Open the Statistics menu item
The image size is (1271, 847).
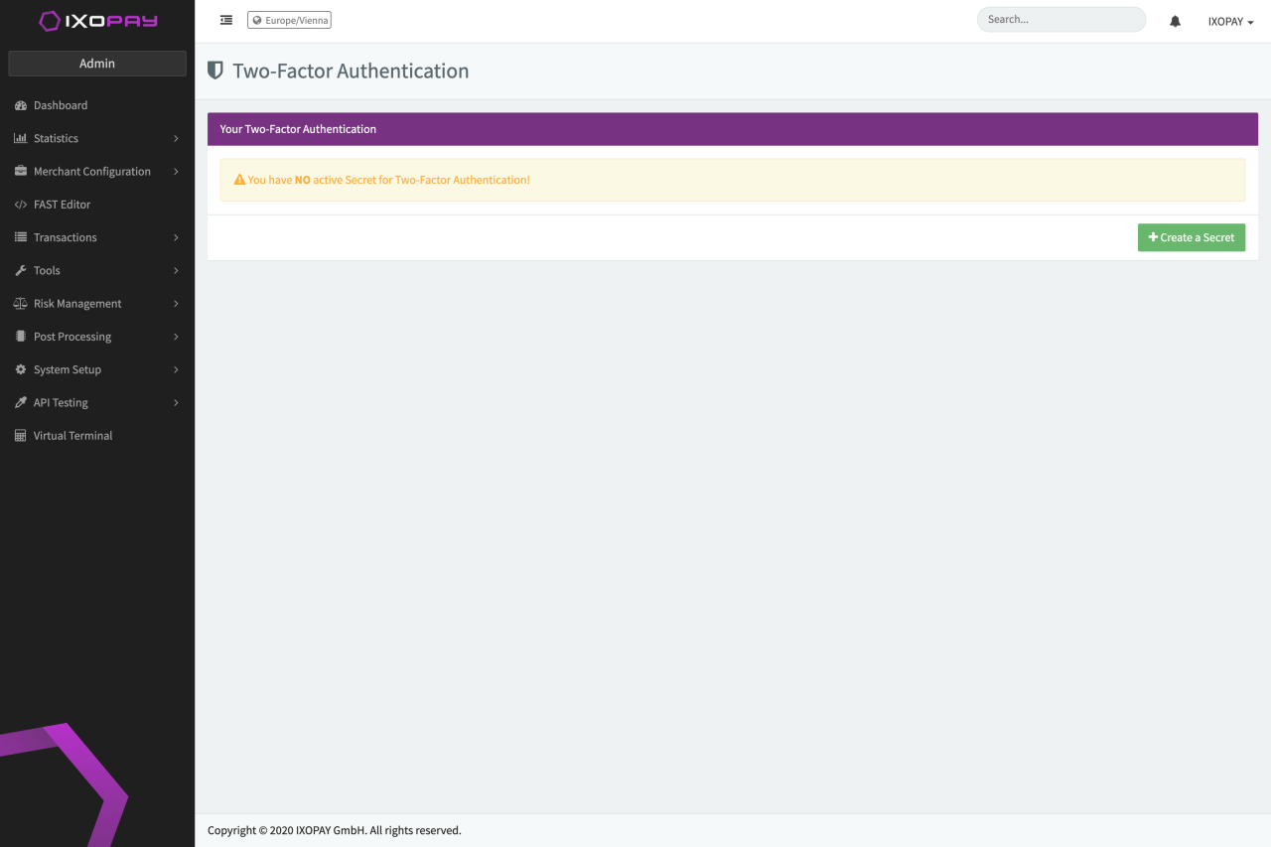point(56,138)
